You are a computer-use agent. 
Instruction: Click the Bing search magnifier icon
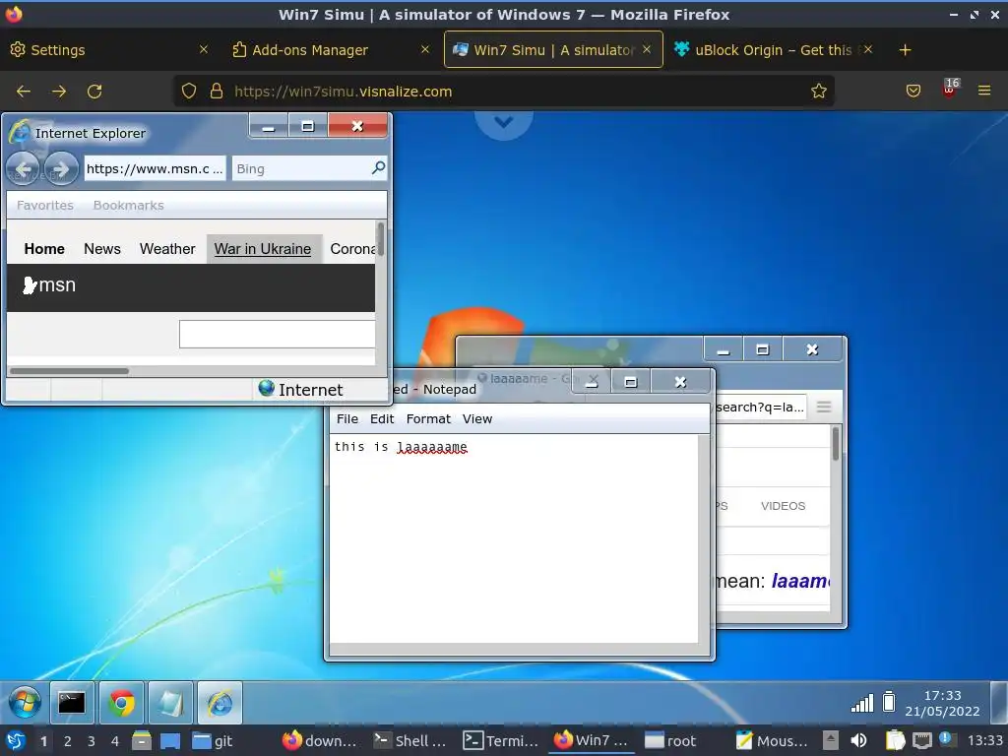coord(378,168)
